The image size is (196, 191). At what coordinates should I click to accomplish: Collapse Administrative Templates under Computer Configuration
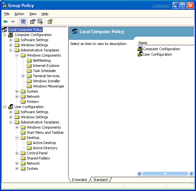click(11, 50)
